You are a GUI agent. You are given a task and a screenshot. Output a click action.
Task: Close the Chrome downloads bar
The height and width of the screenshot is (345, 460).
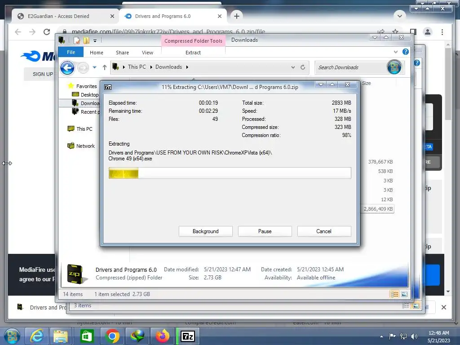click(443, 307)
